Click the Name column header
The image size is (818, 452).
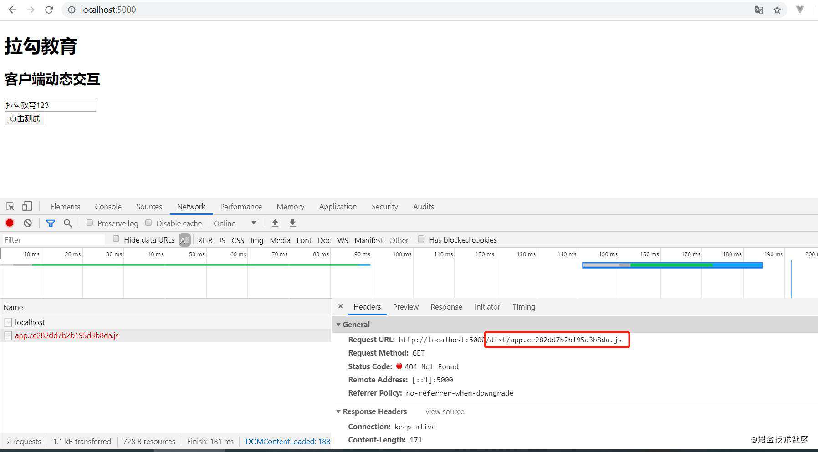pyautogui.click(x=166, y=307)
